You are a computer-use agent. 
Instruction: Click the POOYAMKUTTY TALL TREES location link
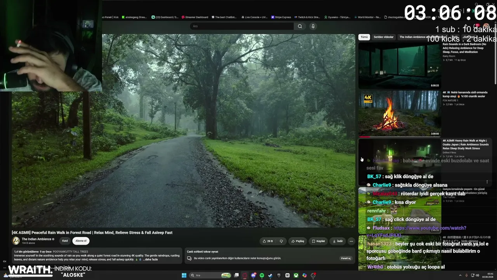click(x=71, y=252)
